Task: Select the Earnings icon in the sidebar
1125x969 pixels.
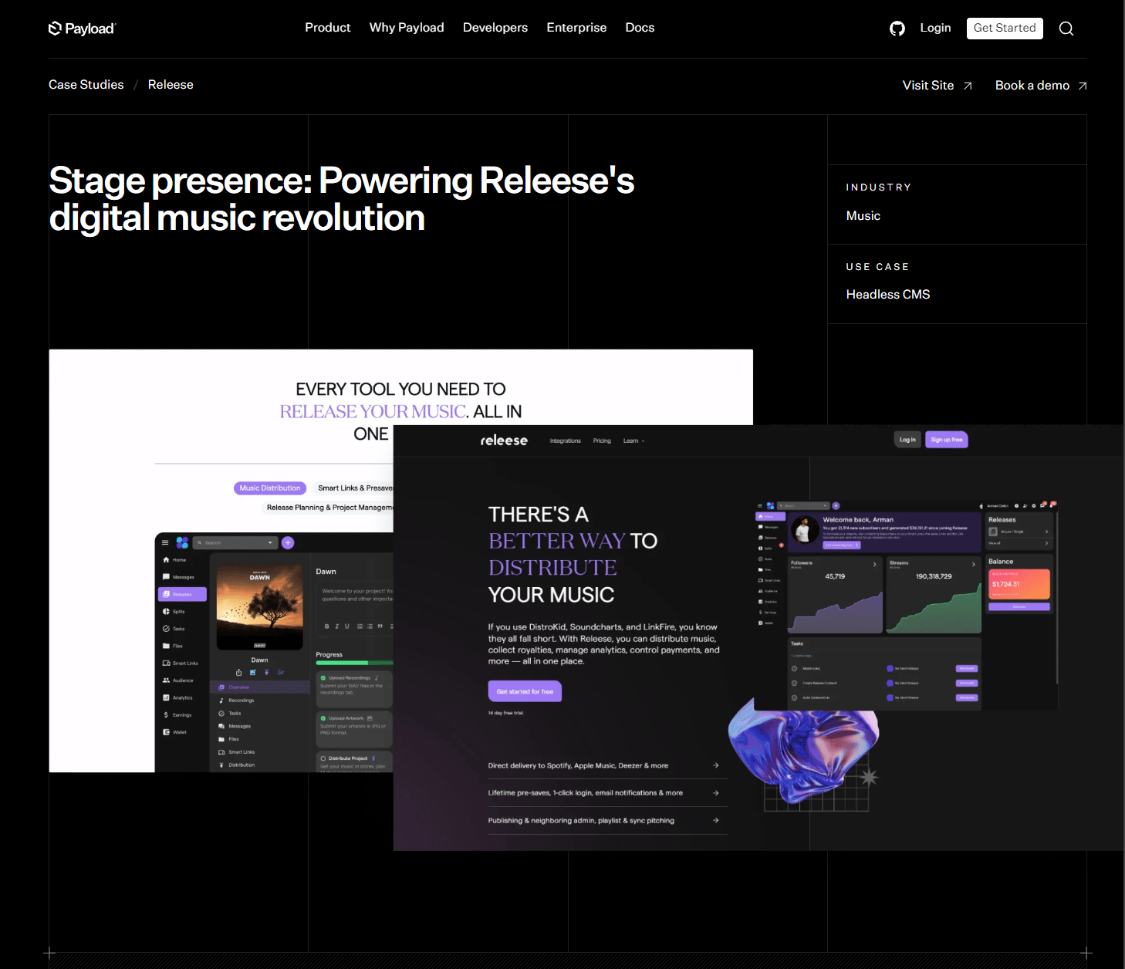Action: tap(166, 714)
